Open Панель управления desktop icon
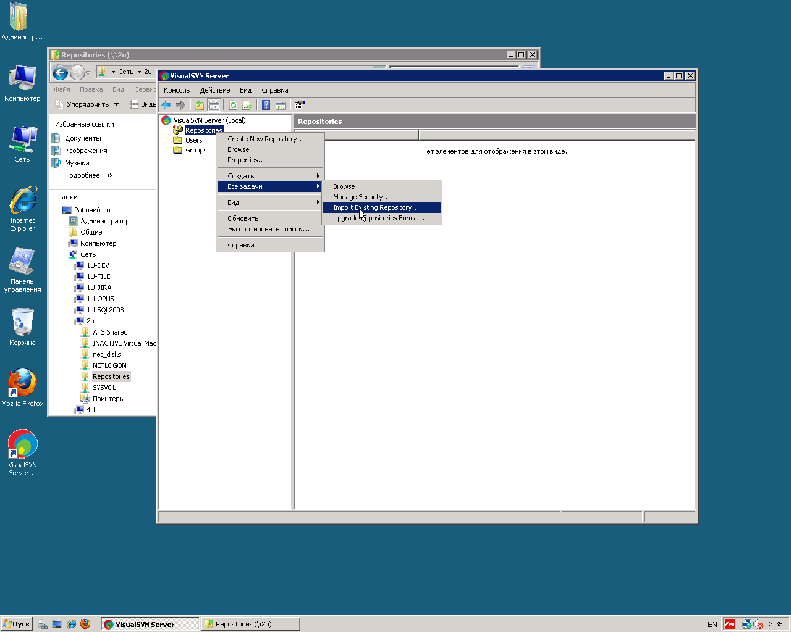This screenshot has height=632, width=791. point(22,270)
